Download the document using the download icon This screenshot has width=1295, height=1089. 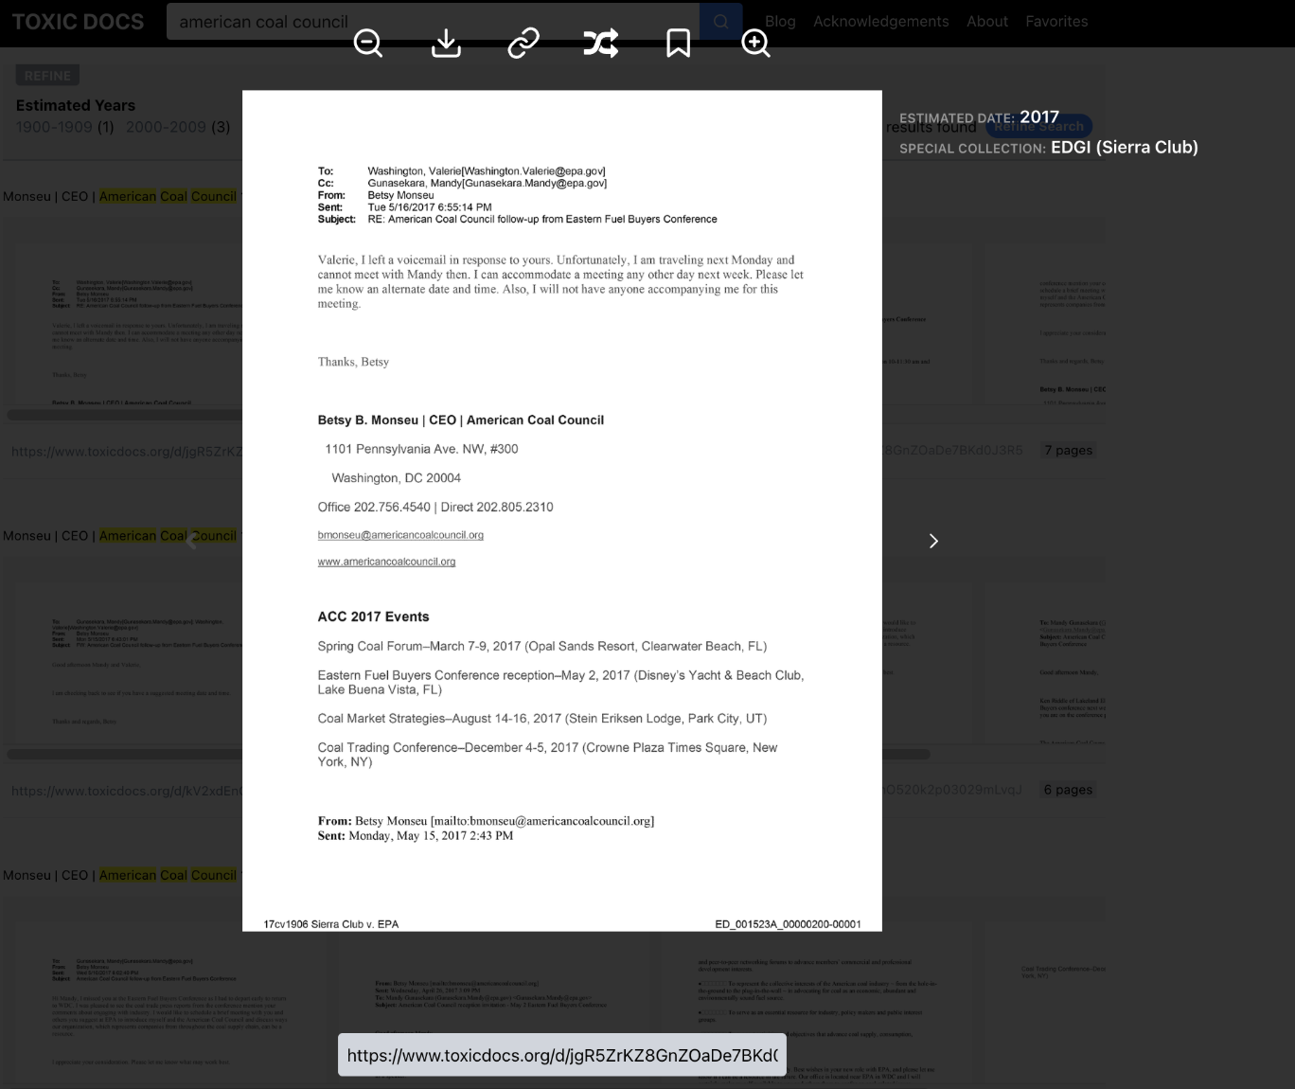click(x=446, y=43)
